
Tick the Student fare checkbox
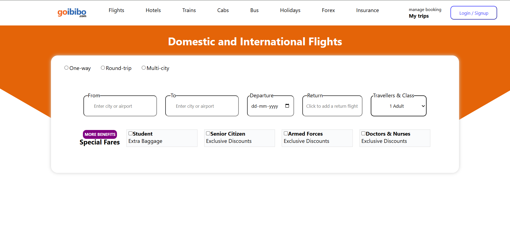click(130, 133)
